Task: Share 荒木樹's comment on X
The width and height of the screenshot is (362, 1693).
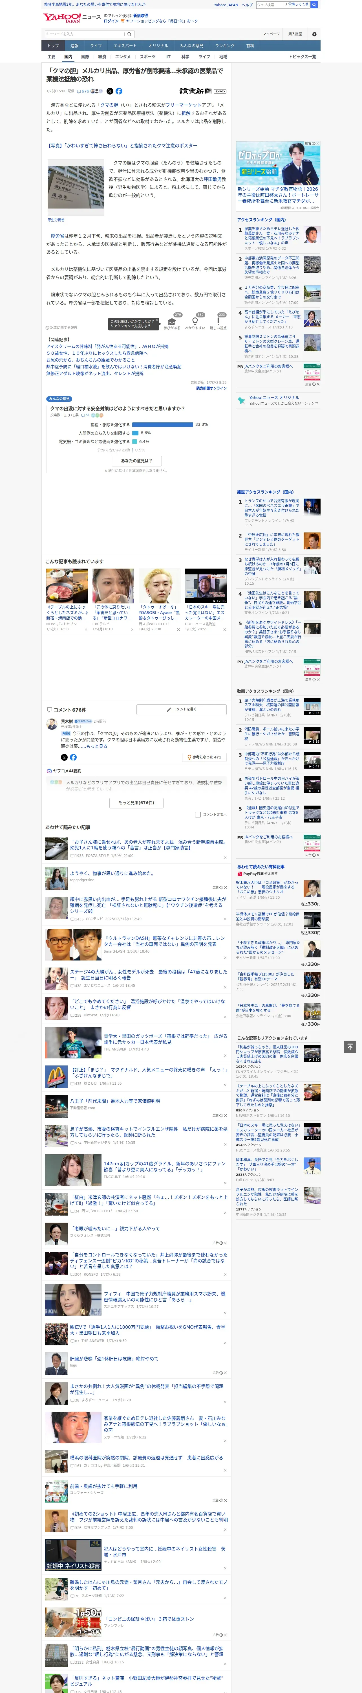Action: 64,757
